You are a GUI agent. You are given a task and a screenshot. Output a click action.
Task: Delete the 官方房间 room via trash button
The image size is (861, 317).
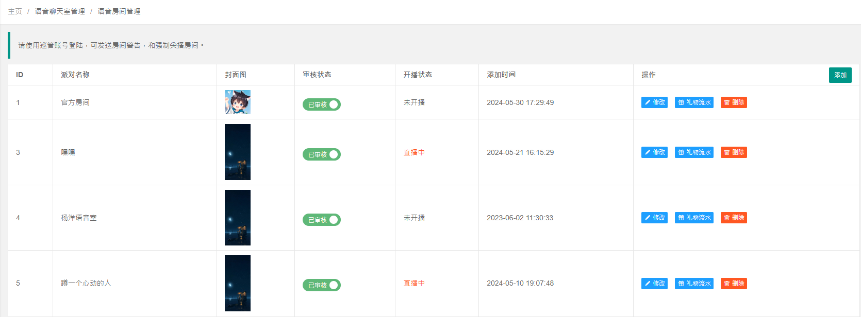(734, 102)
